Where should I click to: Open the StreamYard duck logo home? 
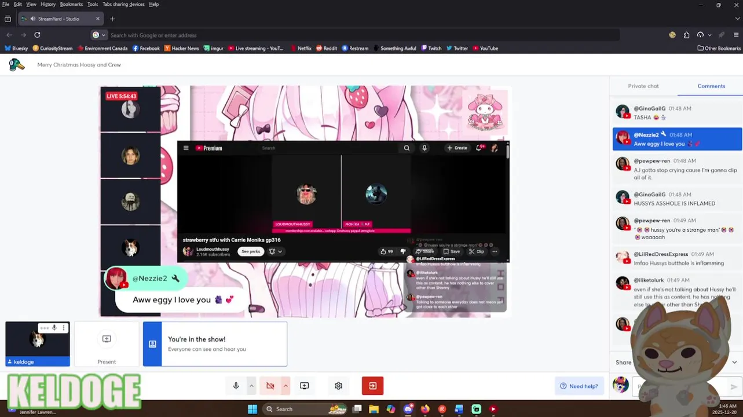pos(17,65)
